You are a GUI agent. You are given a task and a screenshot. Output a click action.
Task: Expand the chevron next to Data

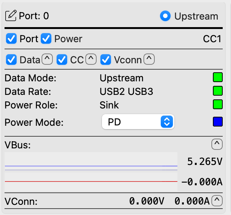pos(47,59)
